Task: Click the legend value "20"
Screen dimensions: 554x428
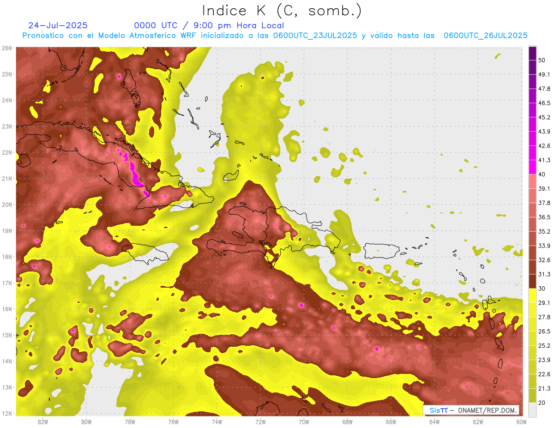Action: pos(542,403)
